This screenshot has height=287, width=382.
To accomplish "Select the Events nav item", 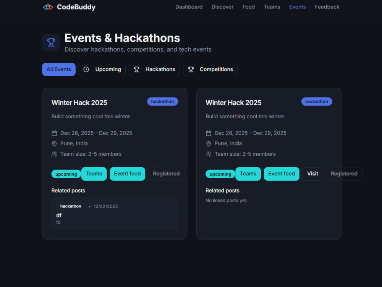I will 298,7.
